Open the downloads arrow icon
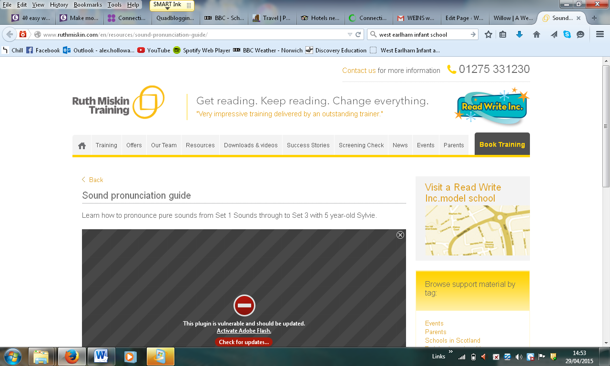This screenshot has height=366, width=610. [519, 34]
